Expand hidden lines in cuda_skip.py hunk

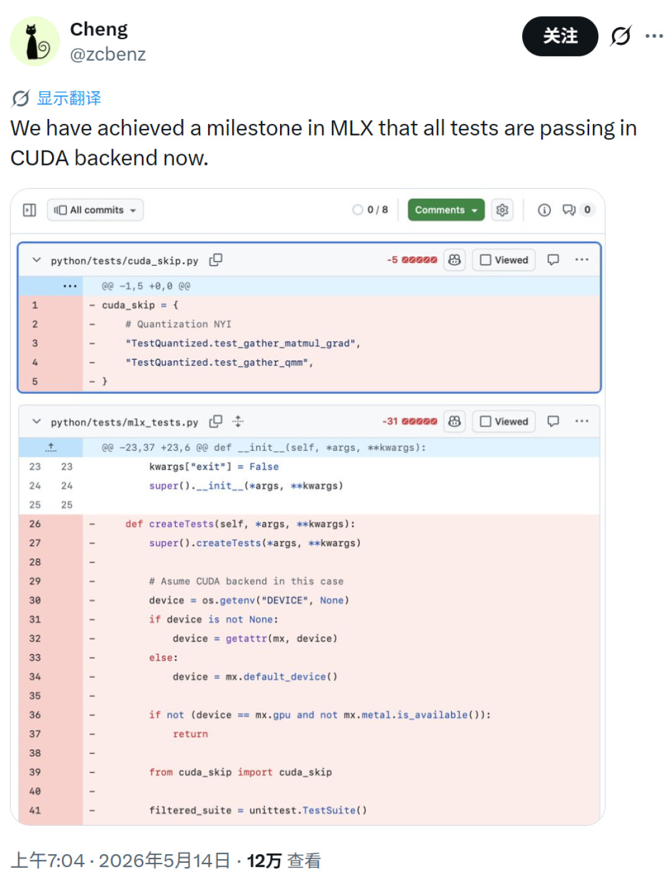[x=69, y=286]
